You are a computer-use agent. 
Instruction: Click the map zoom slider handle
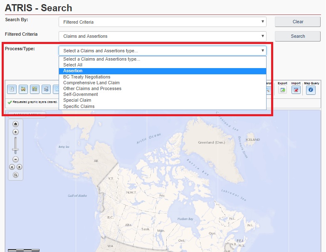click(16, 149)
